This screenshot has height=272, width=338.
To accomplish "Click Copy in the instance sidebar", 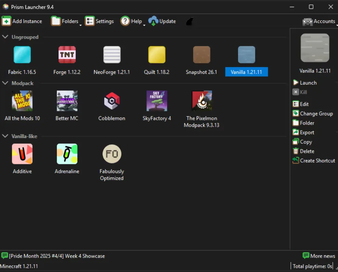I will (x=302, y=142).
